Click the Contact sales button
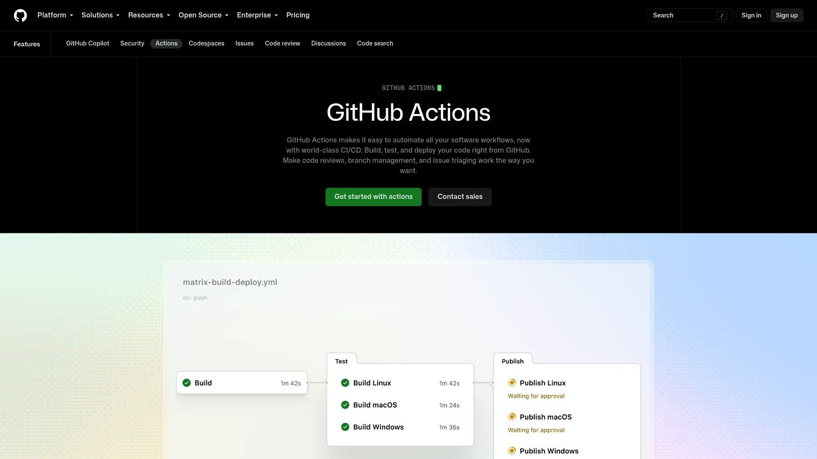The image size is (817, 459). click(460, 197)
